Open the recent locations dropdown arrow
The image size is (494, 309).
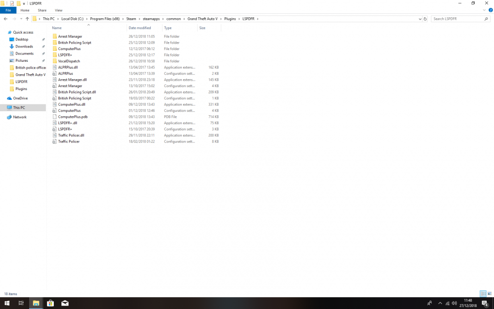(x=21, y=19)
